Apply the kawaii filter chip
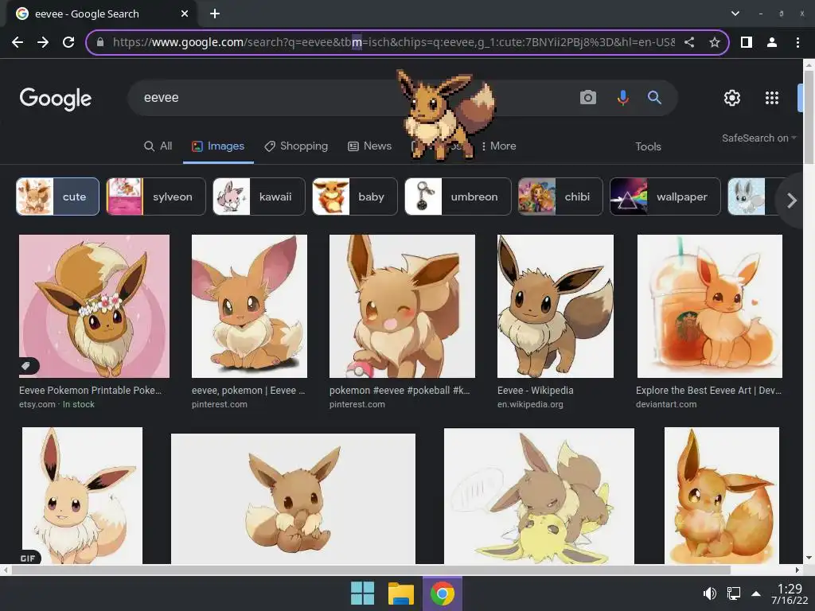Screen dimensions: 815x611 259,197
